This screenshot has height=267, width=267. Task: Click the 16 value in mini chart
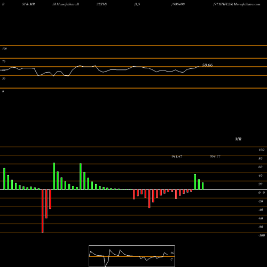(172, 253)
